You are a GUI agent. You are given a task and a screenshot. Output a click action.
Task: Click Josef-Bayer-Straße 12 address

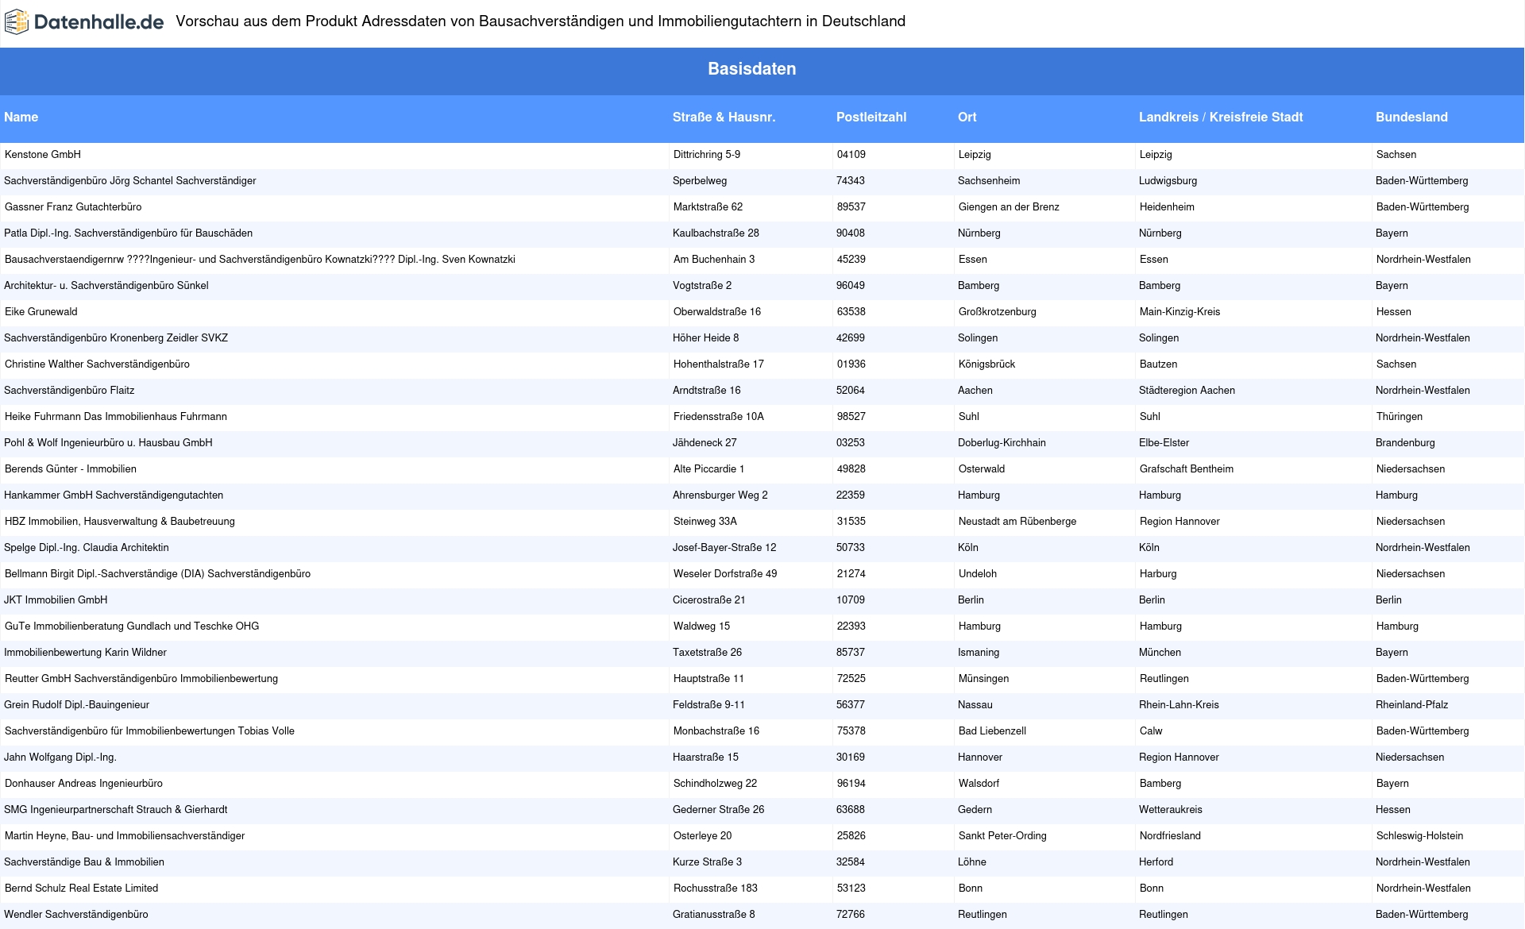(x=724, y=547)
